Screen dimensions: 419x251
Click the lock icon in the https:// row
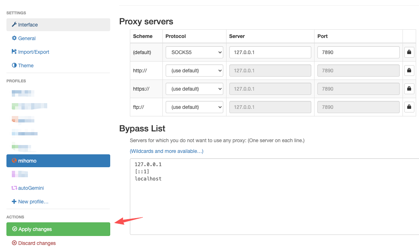tap(409, 89)
